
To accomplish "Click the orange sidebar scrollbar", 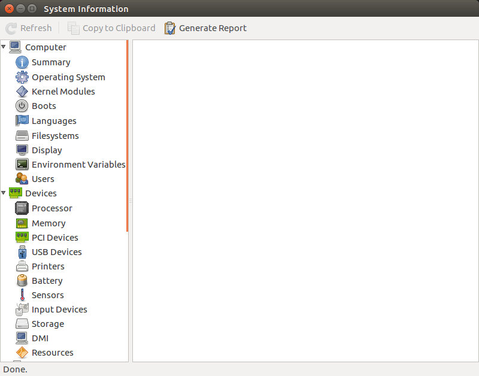I will point(127,136).
